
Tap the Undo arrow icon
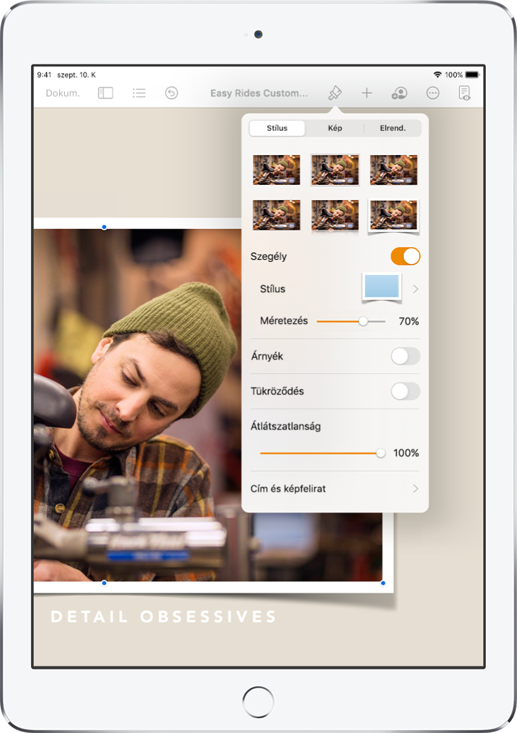click(171, 93)
